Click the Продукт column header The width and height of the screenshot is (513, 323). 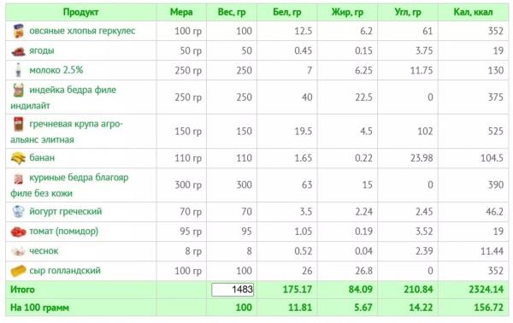81,12
